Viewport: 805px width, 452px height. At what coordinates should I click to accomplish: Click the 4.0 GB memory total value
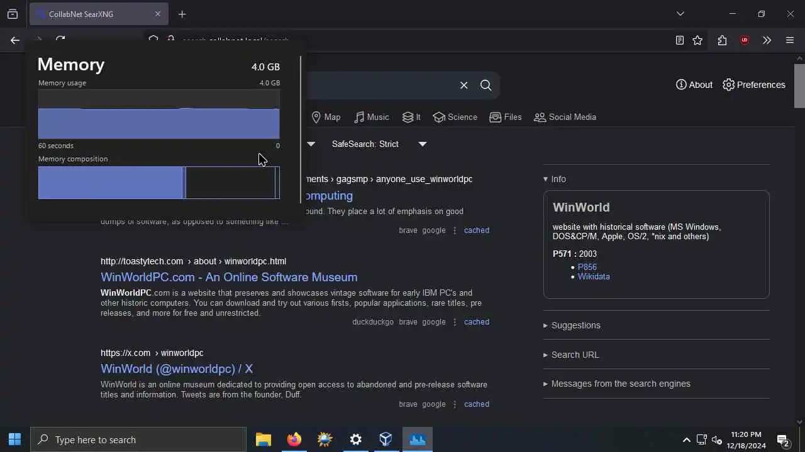click(265, 67)
